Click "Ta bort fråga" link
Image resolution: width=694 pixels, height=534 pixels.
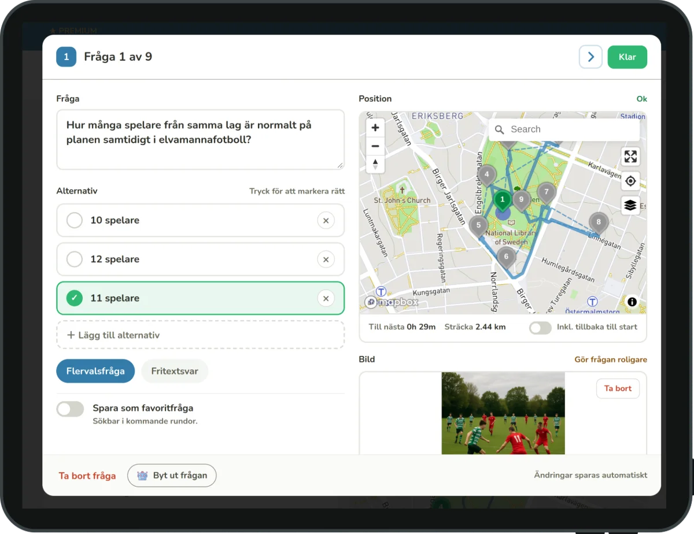pos(87,476)
